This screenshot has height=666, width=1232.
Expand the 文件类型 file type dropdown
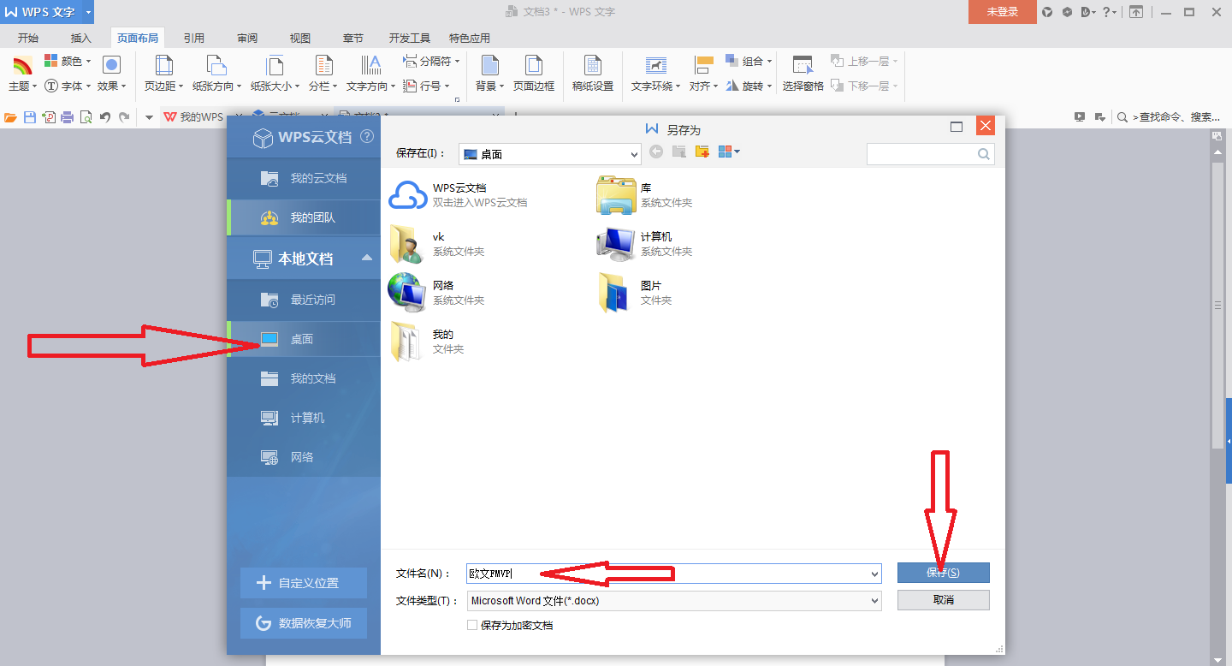(874, 601)
